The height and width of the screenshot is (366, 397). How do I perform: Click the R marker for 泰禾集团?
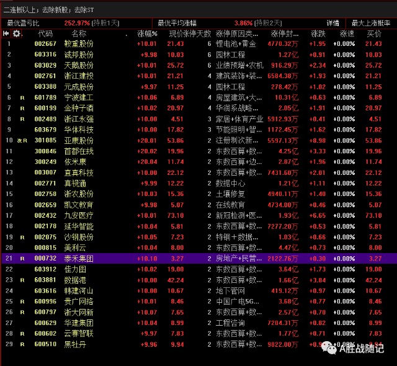click(22, 259)
